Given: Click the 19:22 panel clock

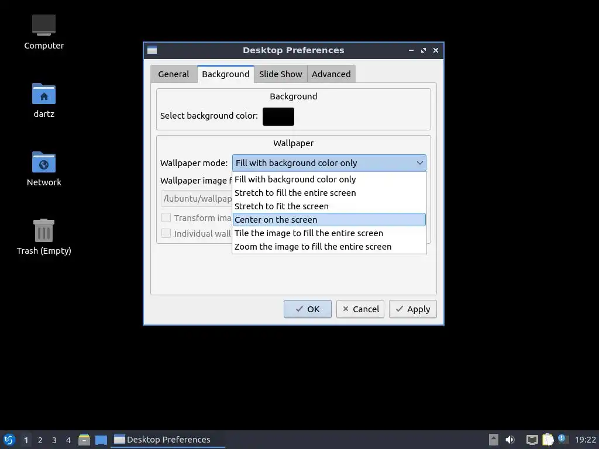Looking at the screenshot, I should coord(585,440).
